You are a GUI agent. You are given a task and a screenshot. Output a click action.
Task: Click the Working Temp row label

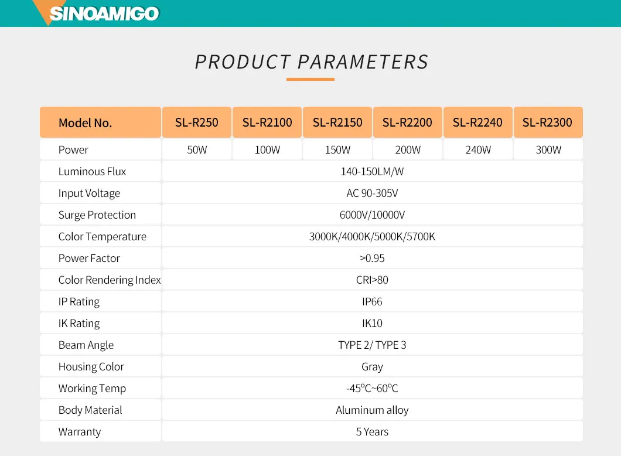click(92, 389)
